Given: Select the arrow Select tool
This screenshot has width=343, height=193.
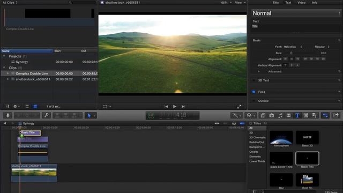Looking at the screenshot, I should (x=89, y=115).
